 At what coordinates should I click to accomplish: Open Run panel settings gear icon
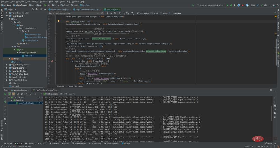pos(271,90)
